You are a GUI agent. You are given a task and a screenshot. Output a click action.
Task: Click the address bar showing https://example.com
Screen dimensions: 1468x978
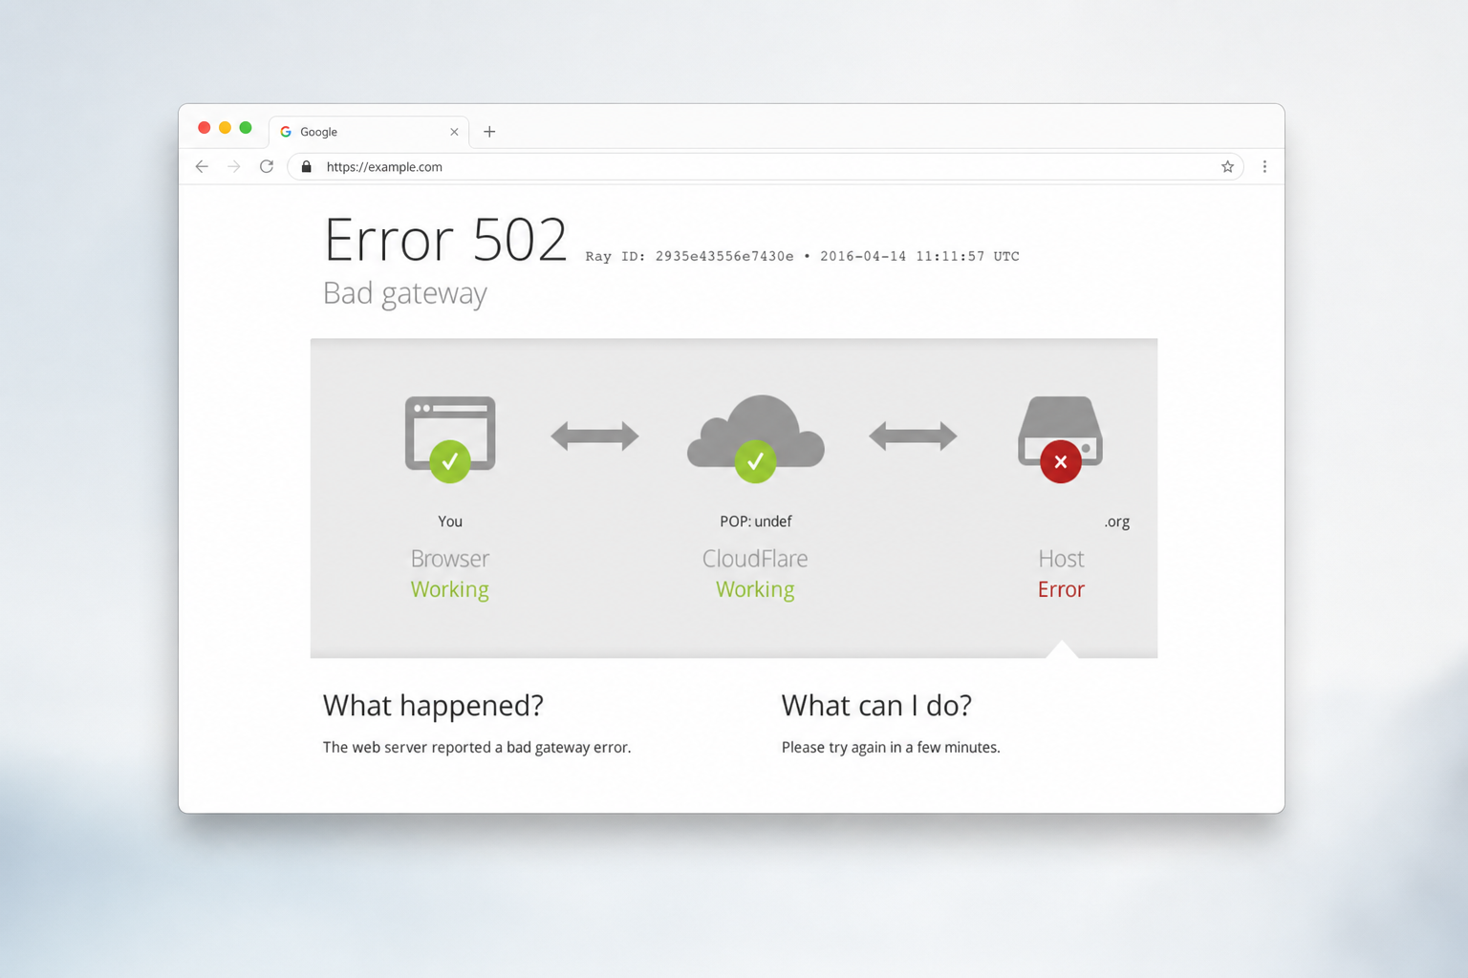click(x=765, y=166)
